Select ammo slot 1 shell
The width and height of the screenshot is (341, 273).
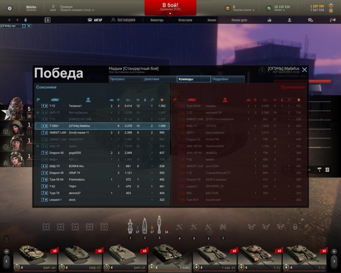(130, 226)
